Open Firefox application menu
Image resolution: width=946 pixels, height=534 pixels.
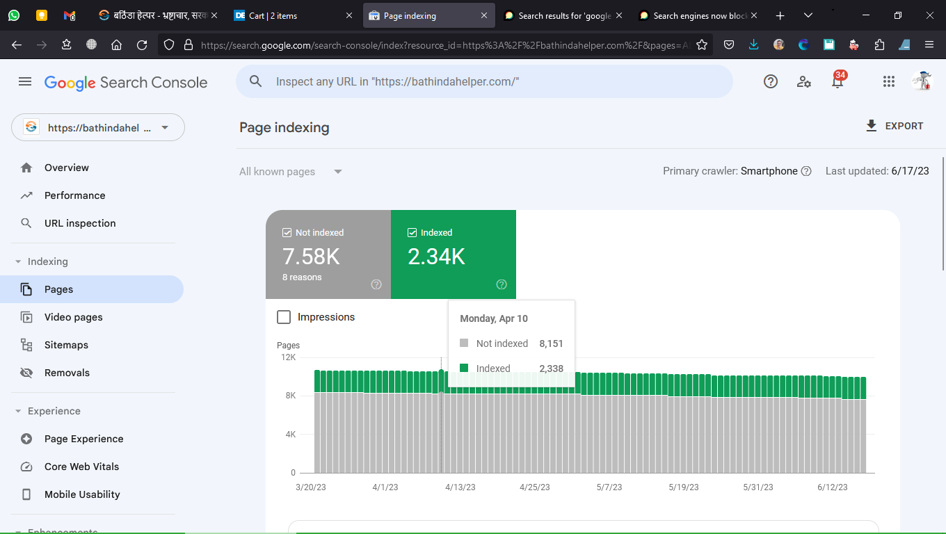929,44
